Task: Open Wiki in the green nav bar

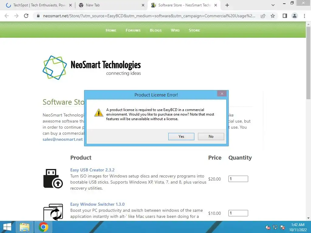Action: tap(175, 30)
